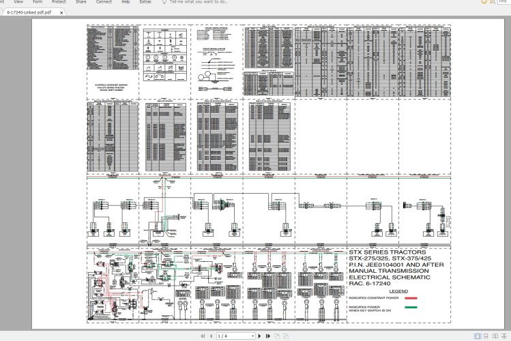Go to the first page
Screen dimensions: 511x341
tap(203, 336)
